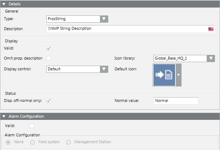
Task: Open the Display control dropdown
Action: coord(104,69)
